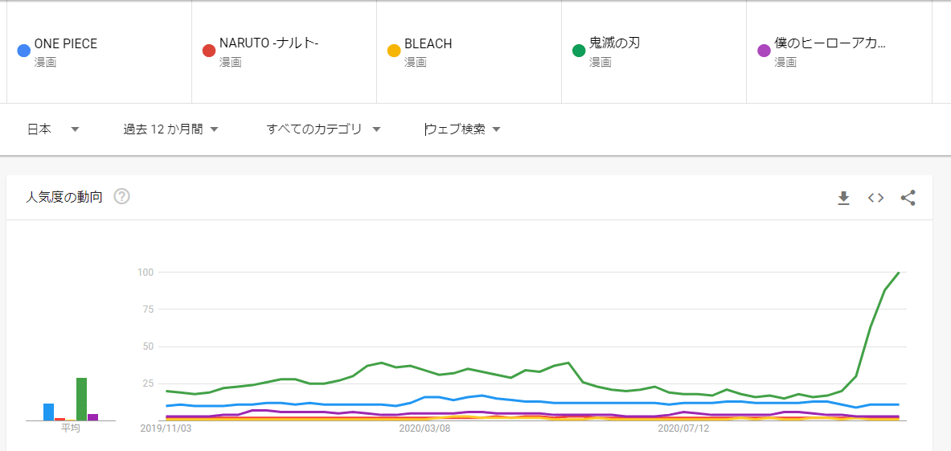951x451 pixels.
Task: Click the blue average bar in 平均 chart
Action: (x=48, y=412)
